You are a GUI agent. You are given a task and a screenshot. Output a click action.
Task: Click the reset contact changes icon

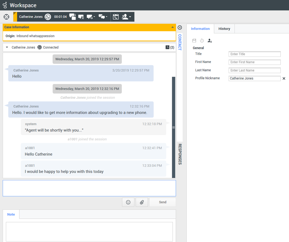202,41
